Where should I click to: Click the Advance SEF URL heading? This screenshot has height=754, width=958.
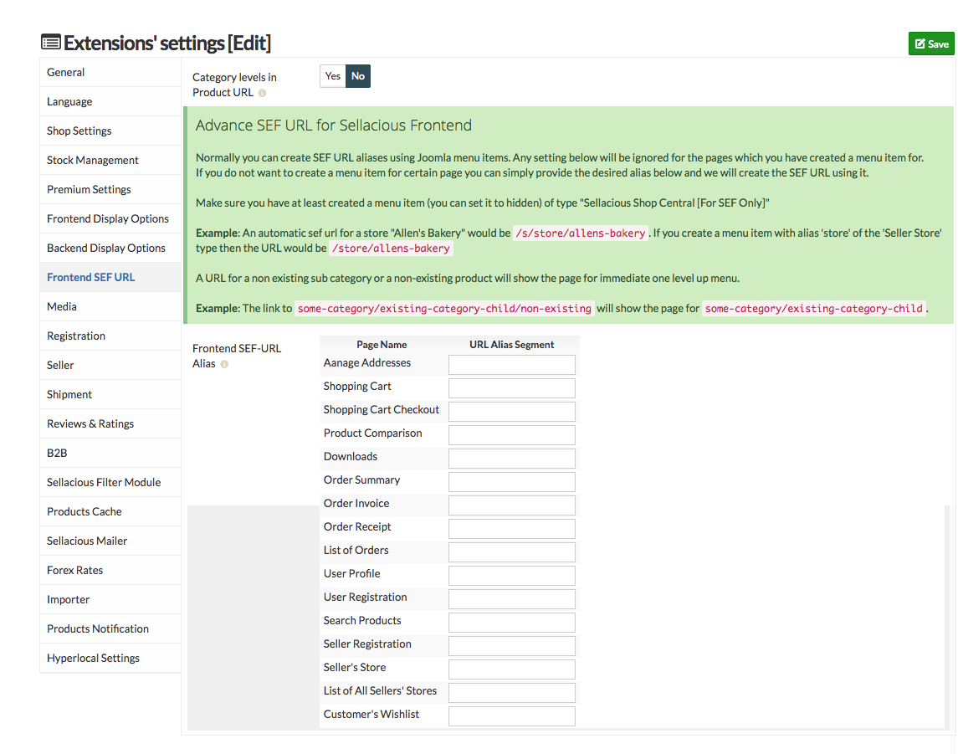click(x=334, y=126)
